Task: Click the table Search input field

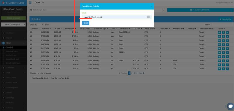Action: tap(222, 25)
